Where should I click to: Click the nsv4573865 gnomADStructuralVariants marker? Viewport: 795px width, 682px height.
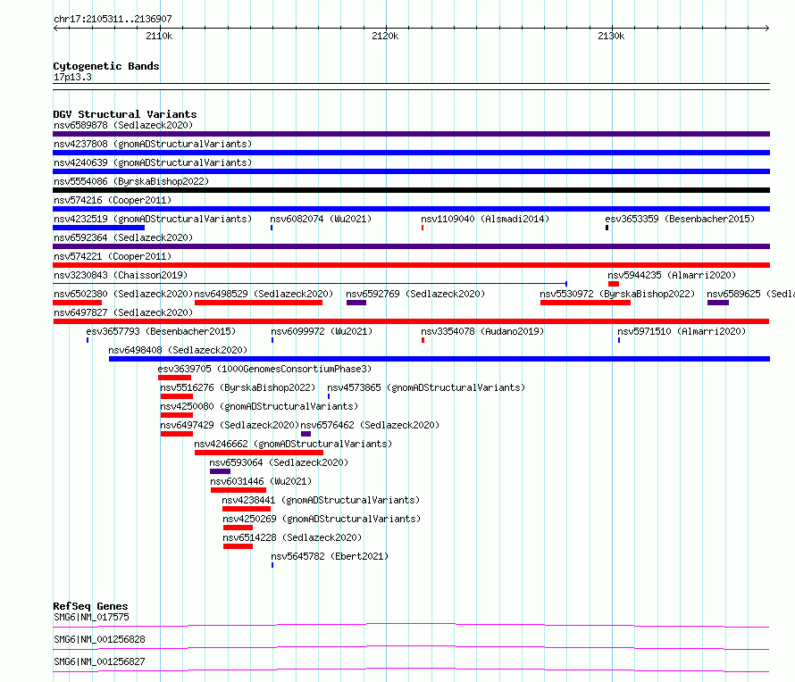tap(329, 396)
